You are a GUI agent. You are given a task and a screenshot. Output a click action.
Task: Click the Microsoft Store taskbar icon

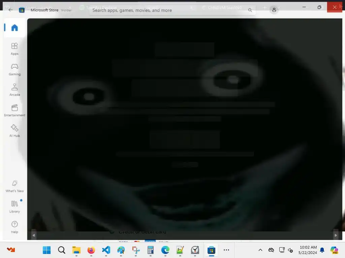point(211,250)
